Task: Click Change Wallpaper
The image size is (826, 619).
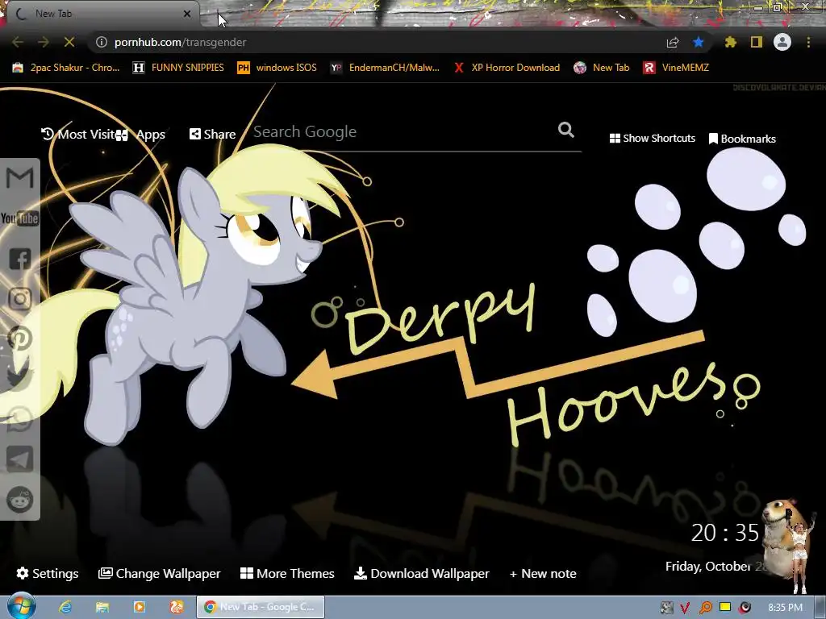Action: (160, 573)
